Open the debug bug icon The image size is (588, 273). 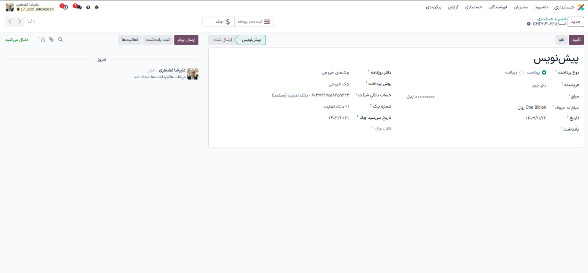tap(96, 7)
